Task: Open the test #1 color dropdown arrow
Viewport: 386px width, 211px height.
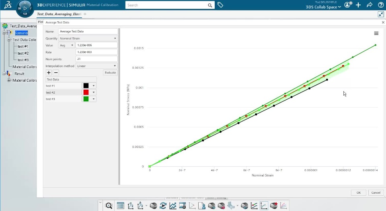Action: (x=94, y=86)
